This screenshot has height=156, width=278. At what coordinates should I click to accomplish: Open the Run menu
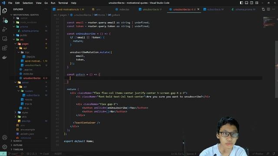coord(53,3)
